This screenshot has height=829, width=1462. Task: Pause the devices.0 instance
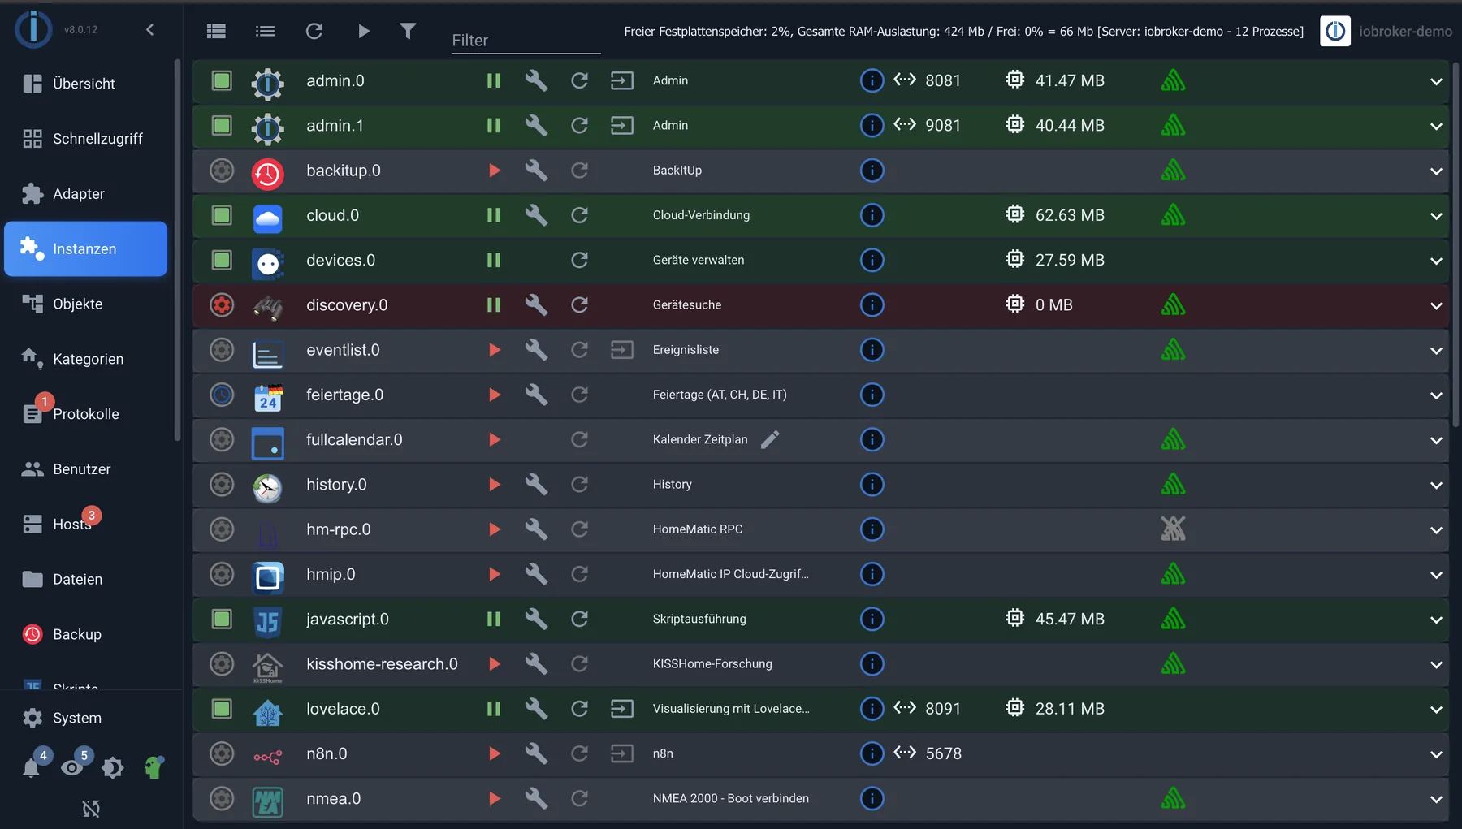tap(494, 260)
